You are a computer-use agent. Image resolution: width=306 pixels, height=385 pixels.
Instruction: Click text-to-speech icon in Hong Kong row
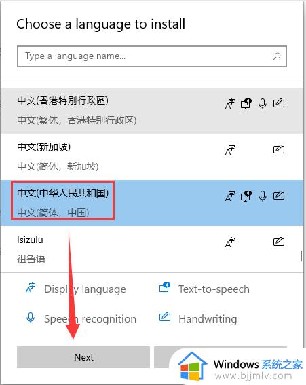coord(246,103)
